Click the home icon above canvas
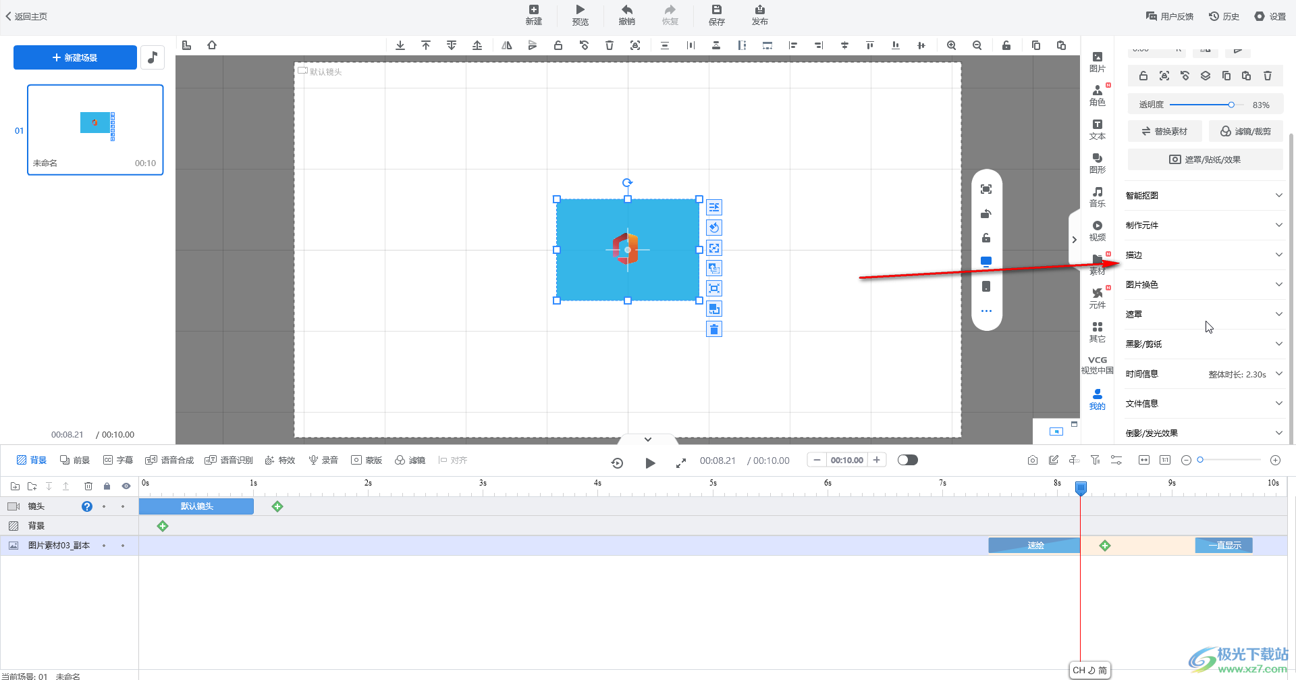This screenshot has width=1296, height=680. point(212,45)
